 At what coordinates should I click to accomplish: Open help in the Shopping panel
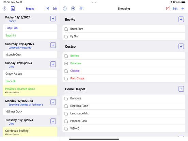click(65, 9)
